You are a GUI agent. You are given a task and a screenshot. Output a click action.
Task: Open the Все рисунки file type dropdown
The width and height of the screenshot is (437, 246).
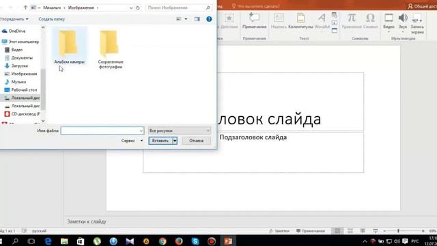pos(179,131)
